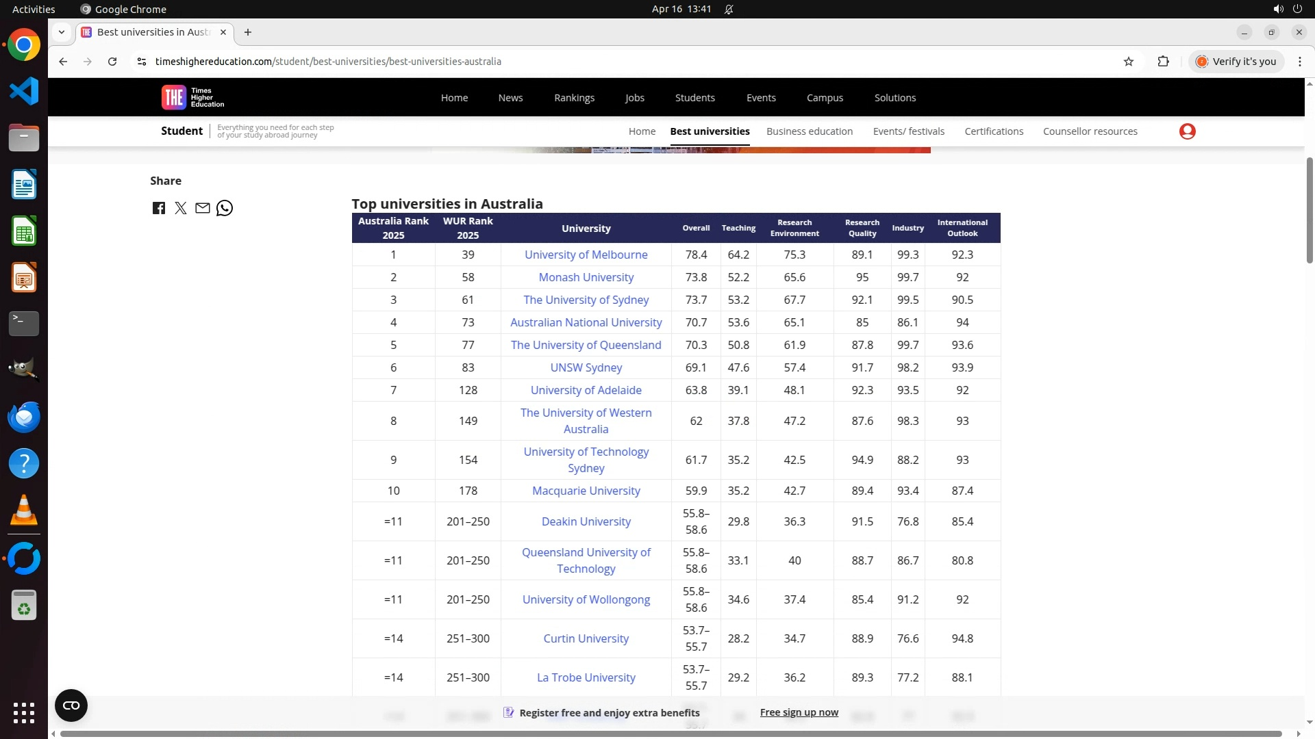Share page via WhatsApp icon

pos(225,208)
